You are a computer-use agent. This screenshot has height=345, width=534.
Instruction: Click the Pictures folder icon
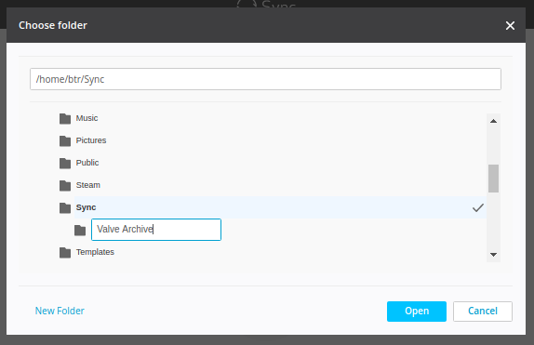65,140
